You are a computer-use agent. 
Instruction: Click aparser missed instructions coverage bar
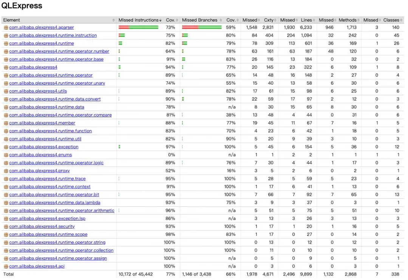[x=138, y=27]
